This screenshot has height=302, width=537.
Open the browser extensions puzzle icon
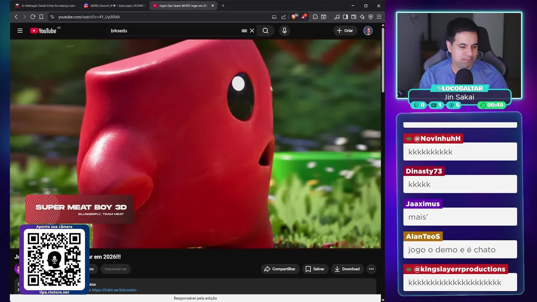pyautogui.click(x=315, y=17)
